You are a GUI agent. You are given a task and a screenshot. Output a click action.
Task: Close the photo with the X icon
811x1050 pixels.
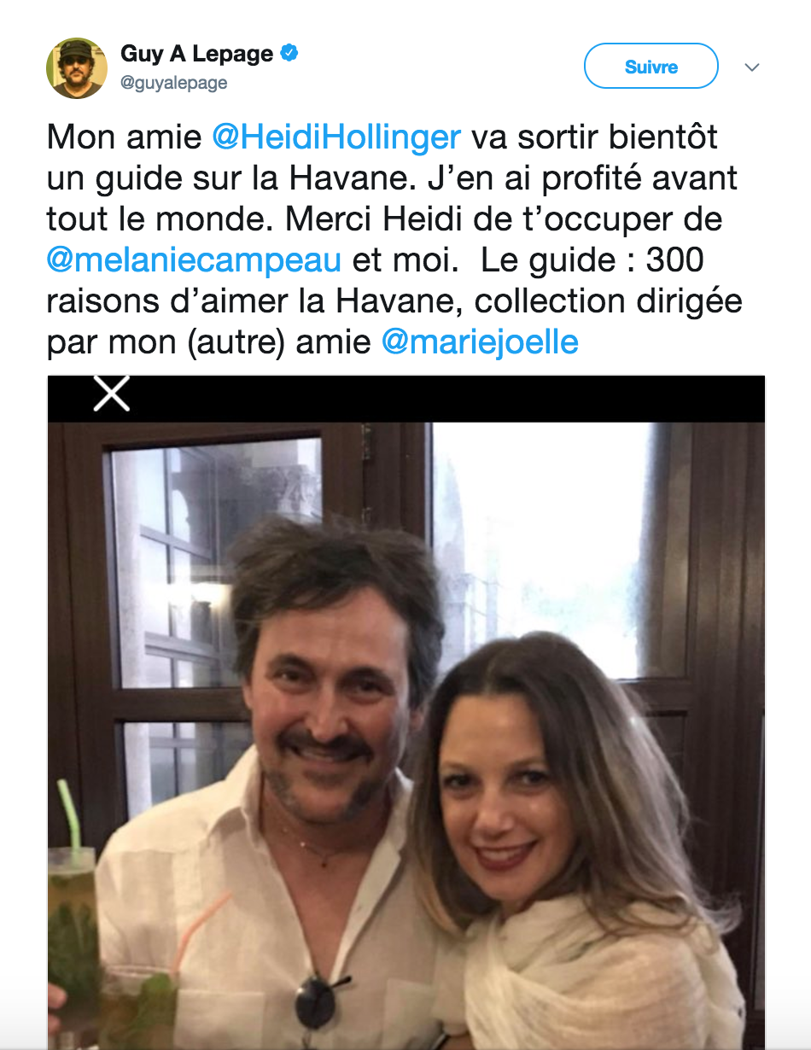[x=111, y=394]
